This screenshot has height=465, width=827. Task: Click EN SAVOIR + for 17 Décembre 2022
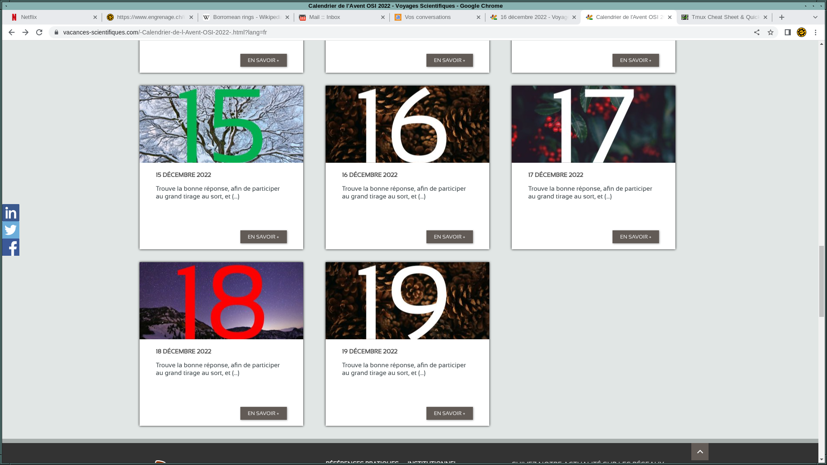[x=635, y=237]
